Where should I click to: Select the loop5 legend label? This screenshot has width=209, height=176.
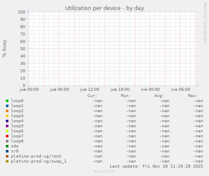(x=17, y=126)
